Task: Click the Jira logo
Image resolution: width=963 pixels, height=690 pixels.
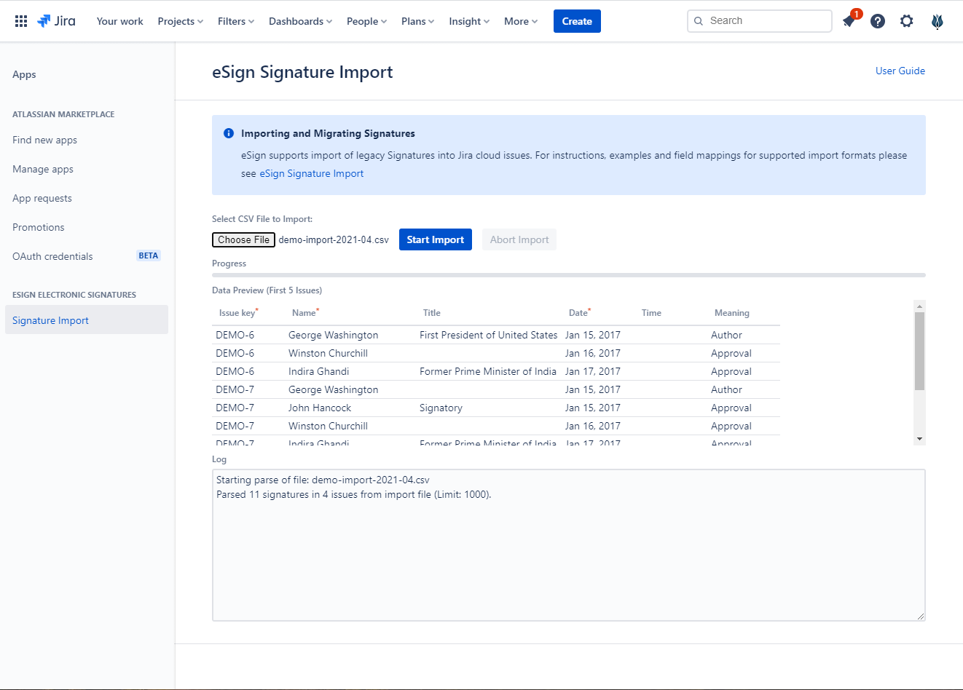Action: 57,21
